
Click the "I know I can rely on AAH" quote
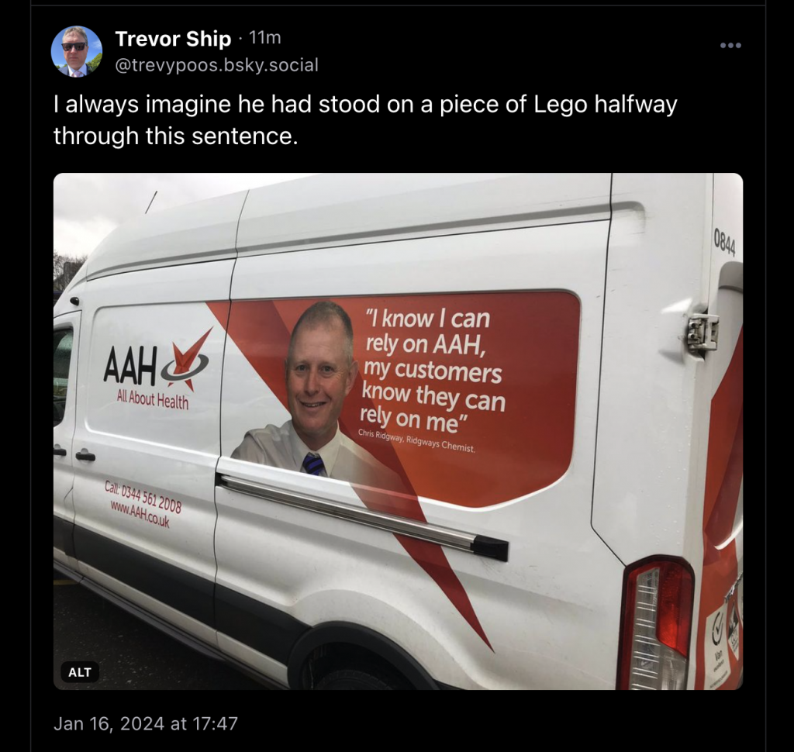[x=433, y=370]
